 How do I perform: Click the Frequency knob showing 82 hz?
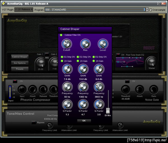pos(67,87)
